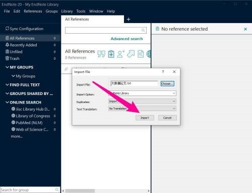
Task: Open the References menu
Action: 33,11
